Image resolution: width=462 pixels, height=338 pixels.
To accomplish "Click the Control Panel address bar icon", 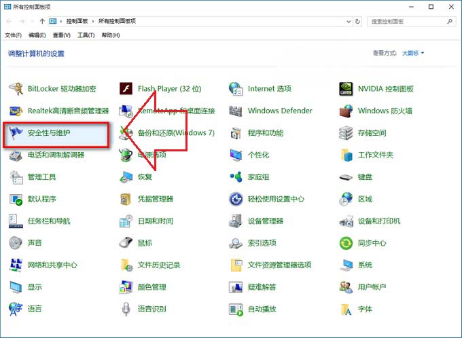I will point(53,21).
